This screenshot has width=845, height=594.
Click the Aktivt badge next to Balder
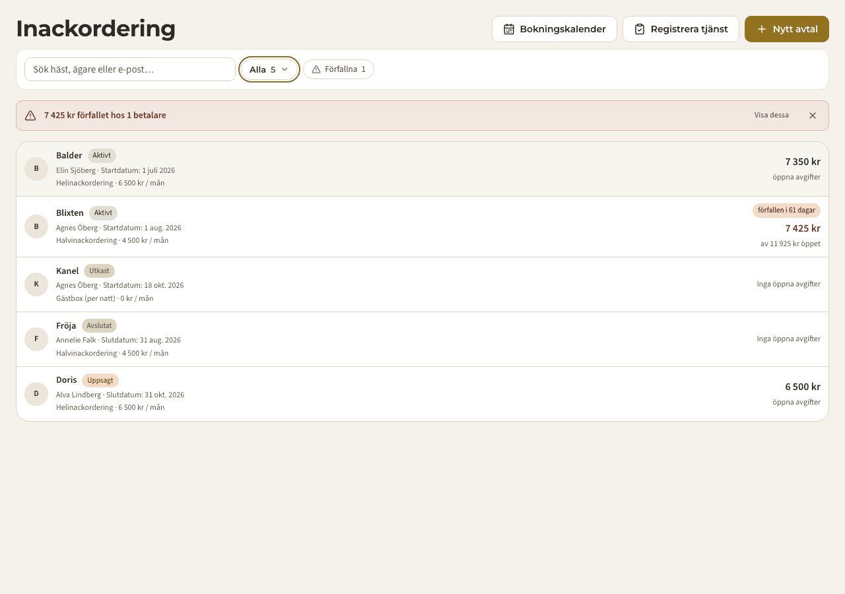coord(102,156)
